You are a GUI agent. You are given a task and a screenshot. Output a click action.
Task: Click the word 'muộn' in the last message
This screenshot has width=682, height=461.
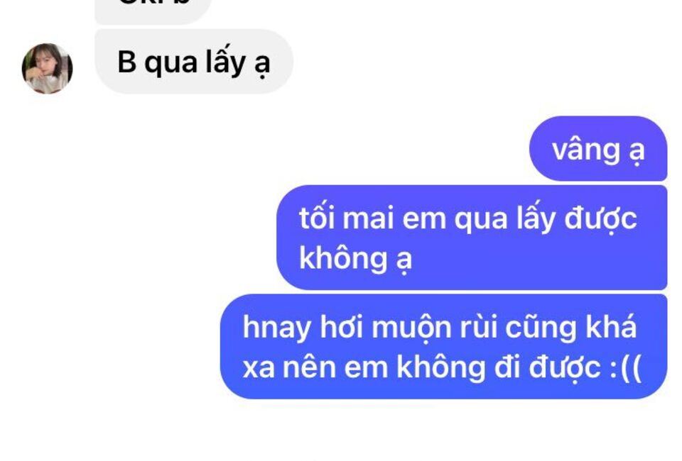pos(411,328)
